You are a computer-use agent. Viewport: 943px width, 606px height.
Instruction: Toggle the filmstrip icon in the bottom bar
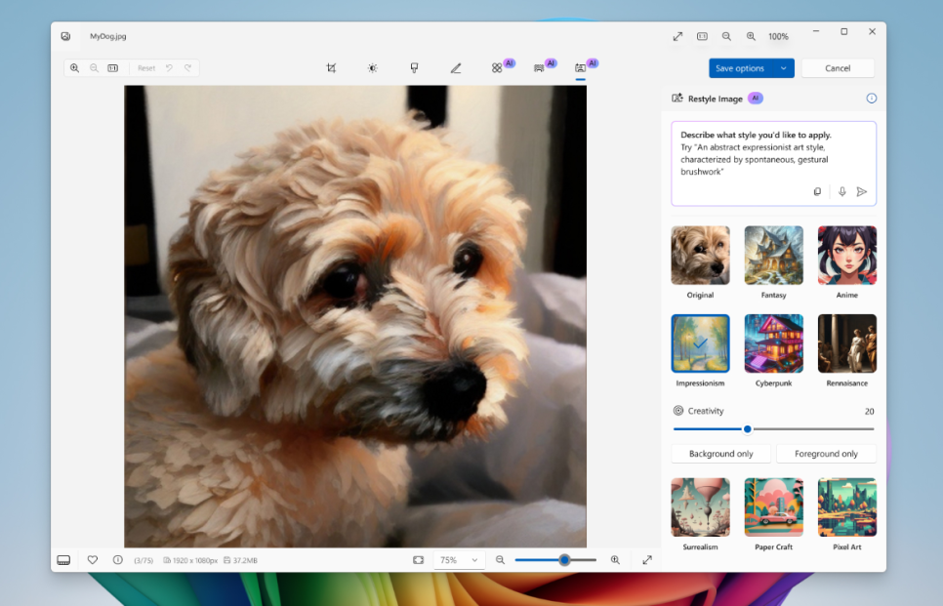(63, 560)
